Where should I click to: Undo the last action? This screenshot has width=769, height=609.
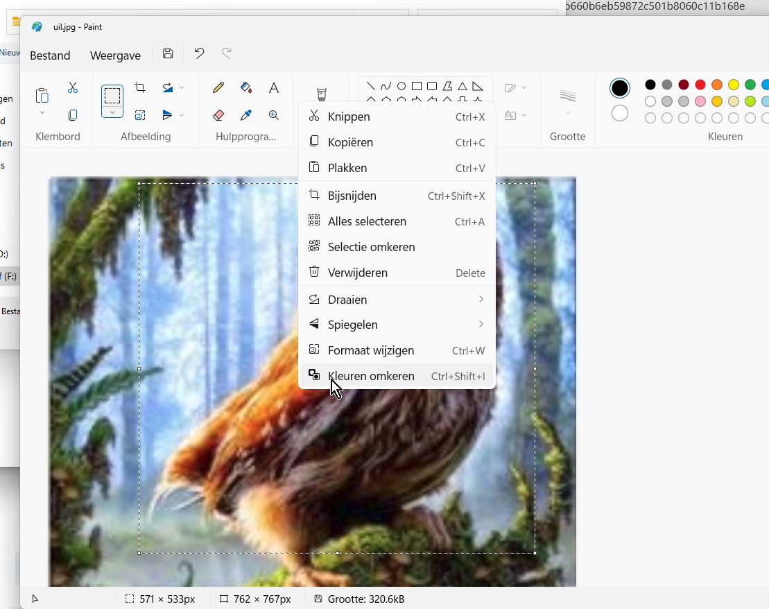[199, 54]
